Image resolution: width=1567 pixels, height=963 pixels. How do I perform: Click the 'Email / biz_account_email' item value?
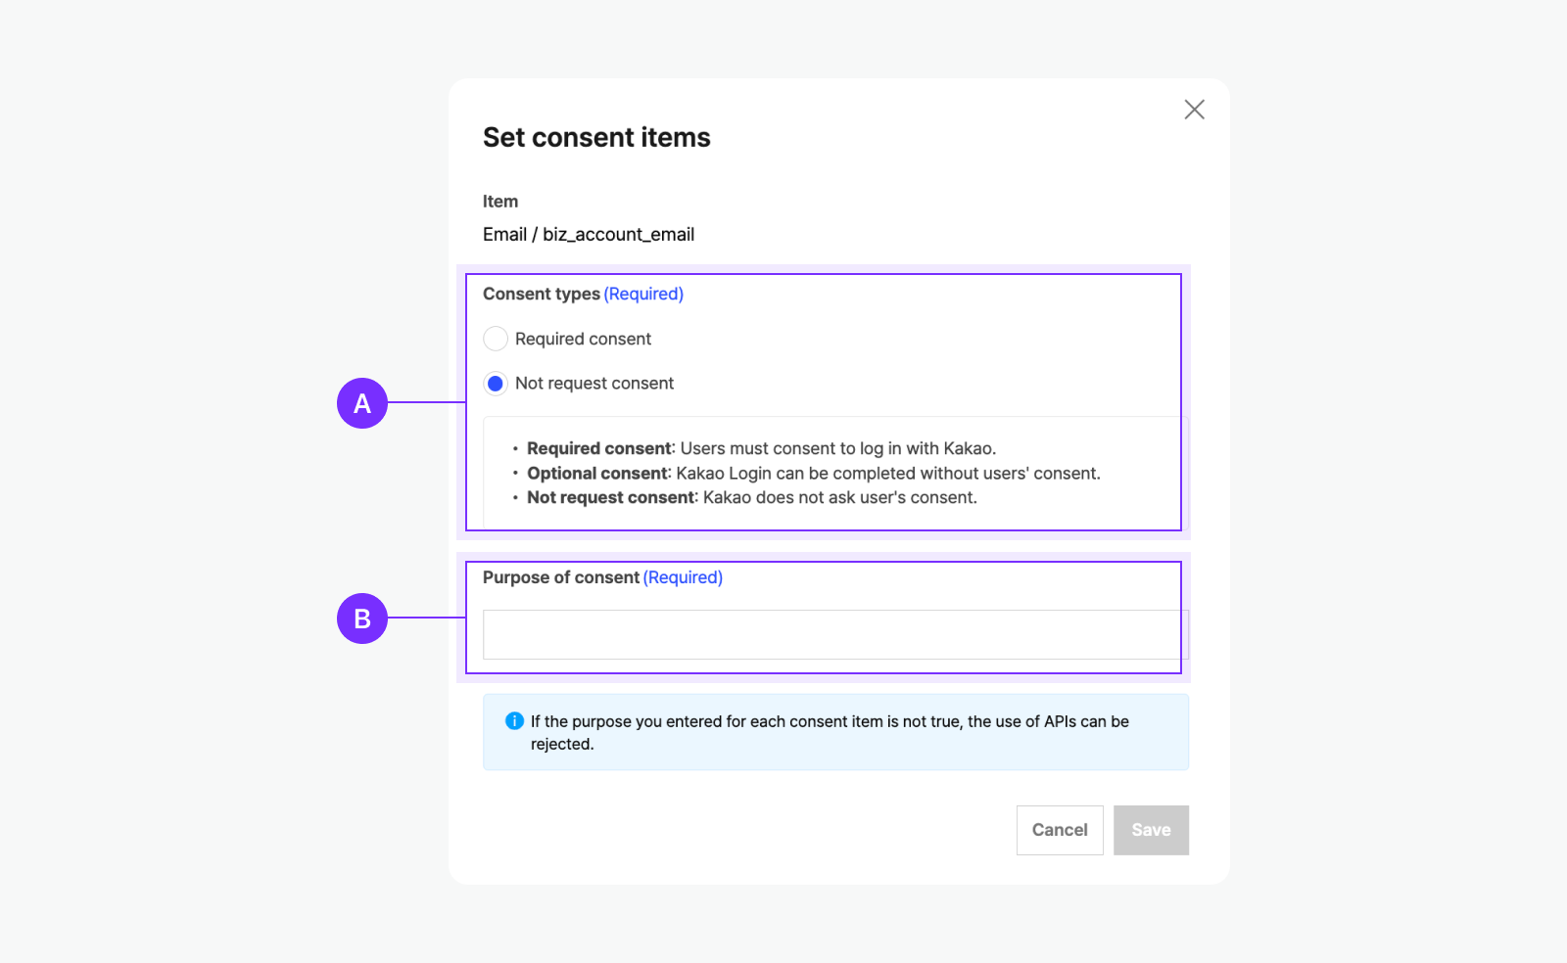pyautogui.click(x=589, y=235)
